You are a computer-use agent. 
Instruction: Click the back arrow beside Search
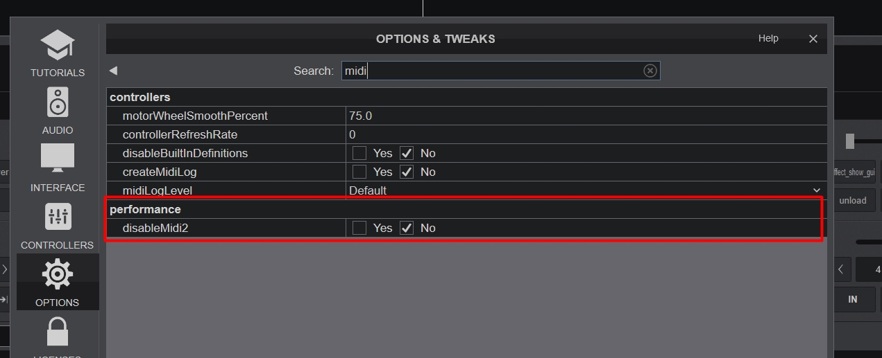(113, 71)
